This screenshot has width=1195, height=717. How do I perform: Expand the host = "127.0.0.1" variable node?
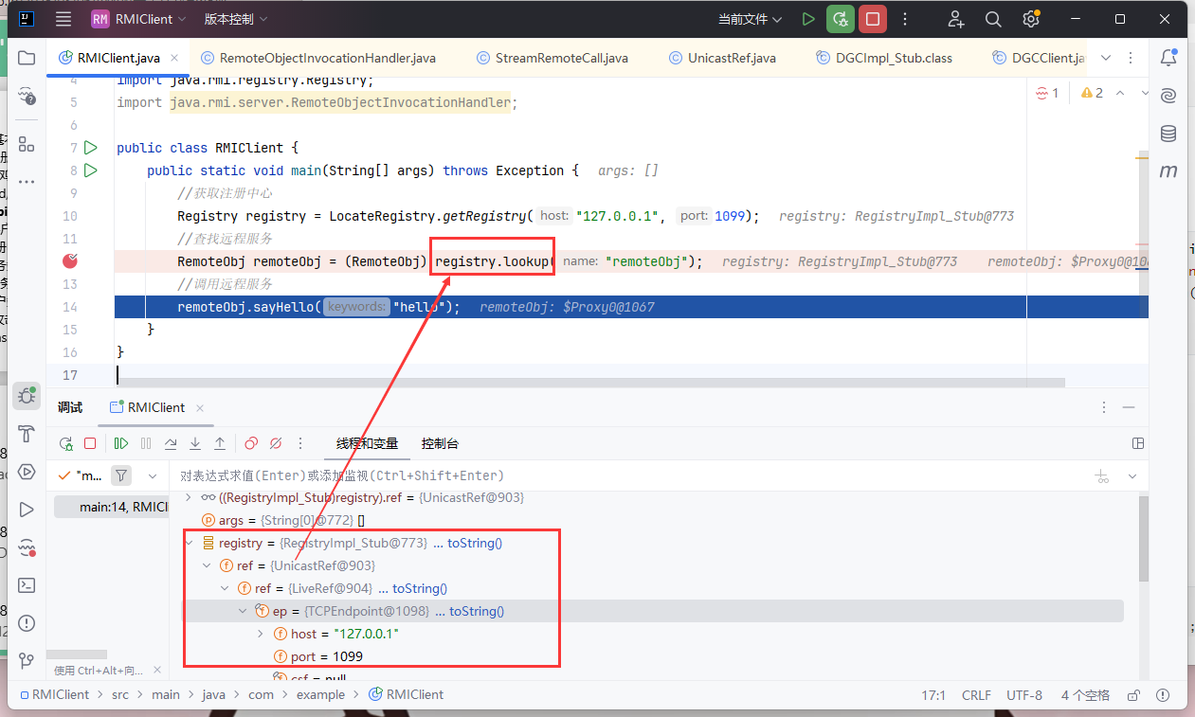click(262, 634)
